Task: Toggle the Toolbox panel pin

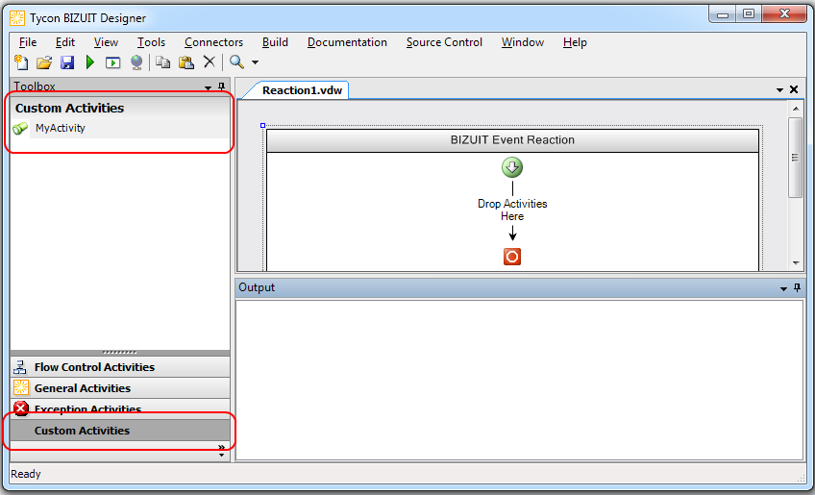Action: pyautogui.click(x=221, y=87)
